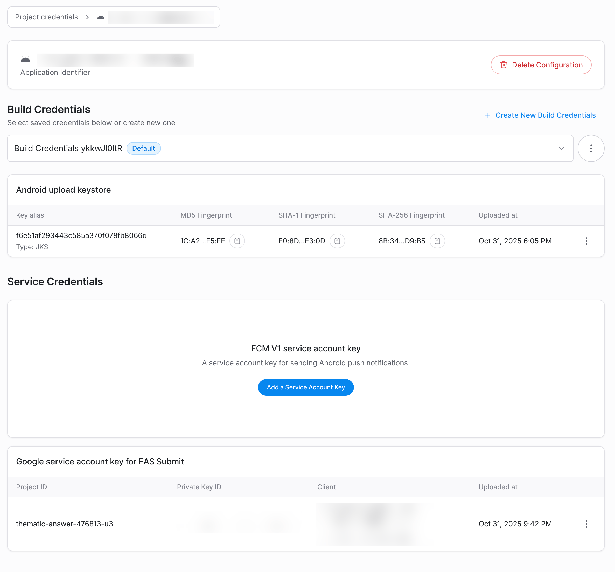Click Add a Service Account Key
Viewport: 615px width, 572px height.
[x=305, y=387]
